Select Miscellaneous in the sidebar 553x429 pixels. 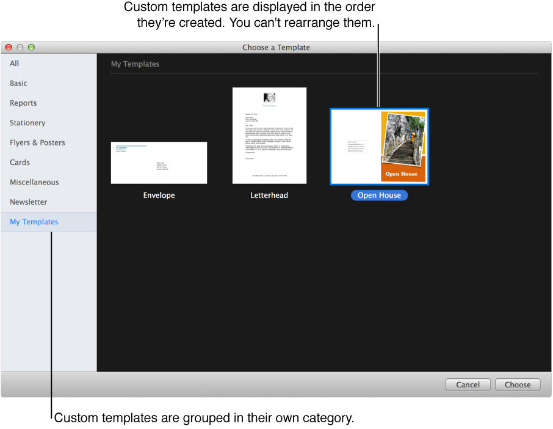pos(34,182)
